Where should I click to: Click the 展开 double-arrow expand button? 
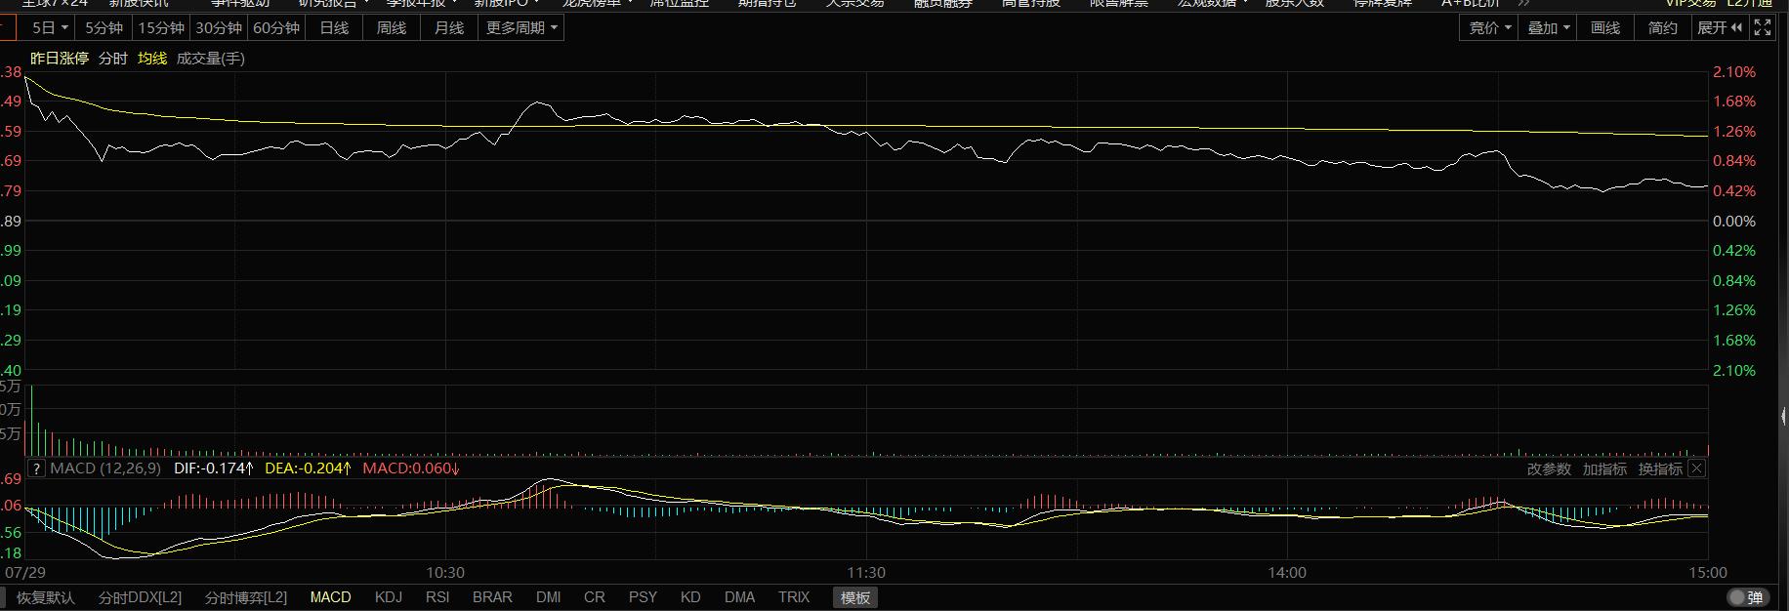pyautogui.click(x=1719, y=28)
